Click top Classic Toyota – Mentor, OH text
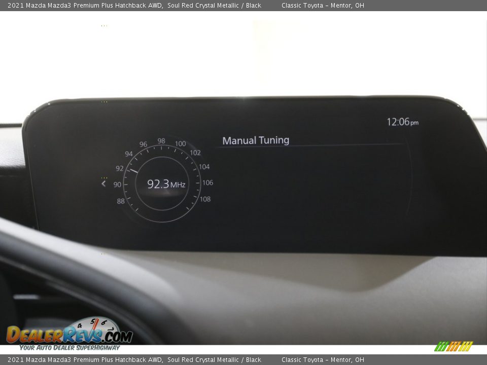The width and height of the screenshot is (487, 365). 323,6
